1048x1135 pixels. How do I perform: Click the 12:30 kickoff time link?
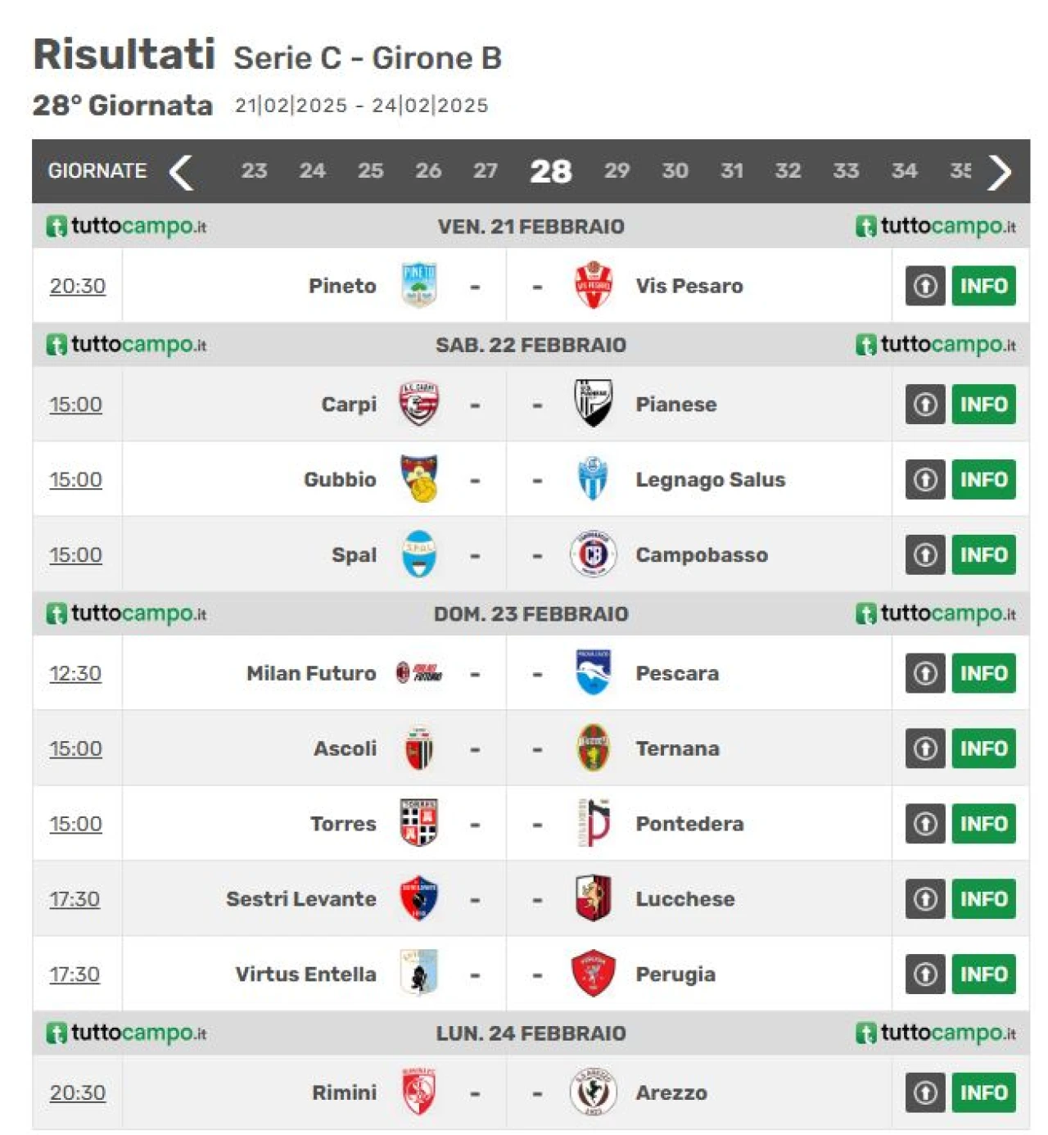pyautogui.click(x=75, y=673)
